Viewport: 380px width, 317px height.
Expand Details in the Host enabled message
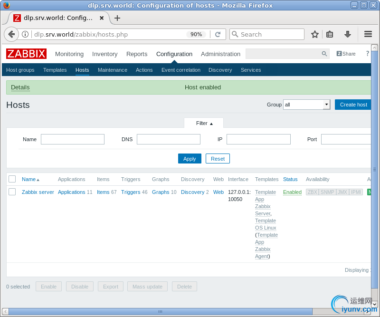coord(20,87)
